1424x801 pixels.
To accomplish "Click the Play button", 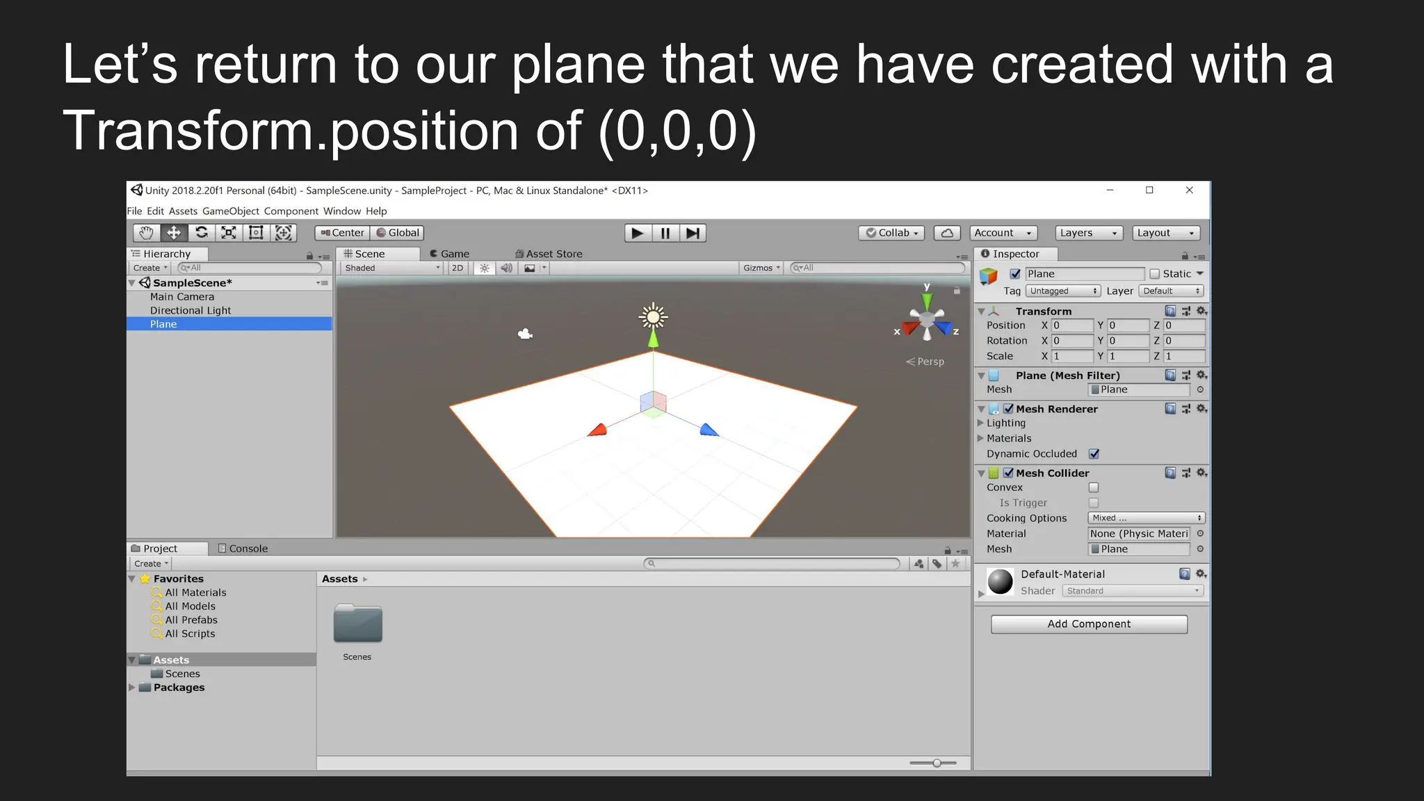I will (x=638, y=233).
